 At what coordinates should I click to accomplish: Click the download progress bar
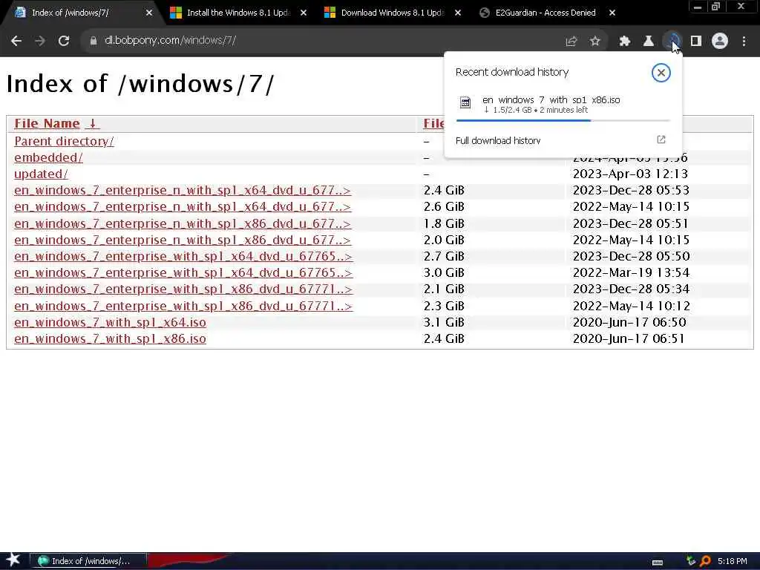[x=563, y=120]
